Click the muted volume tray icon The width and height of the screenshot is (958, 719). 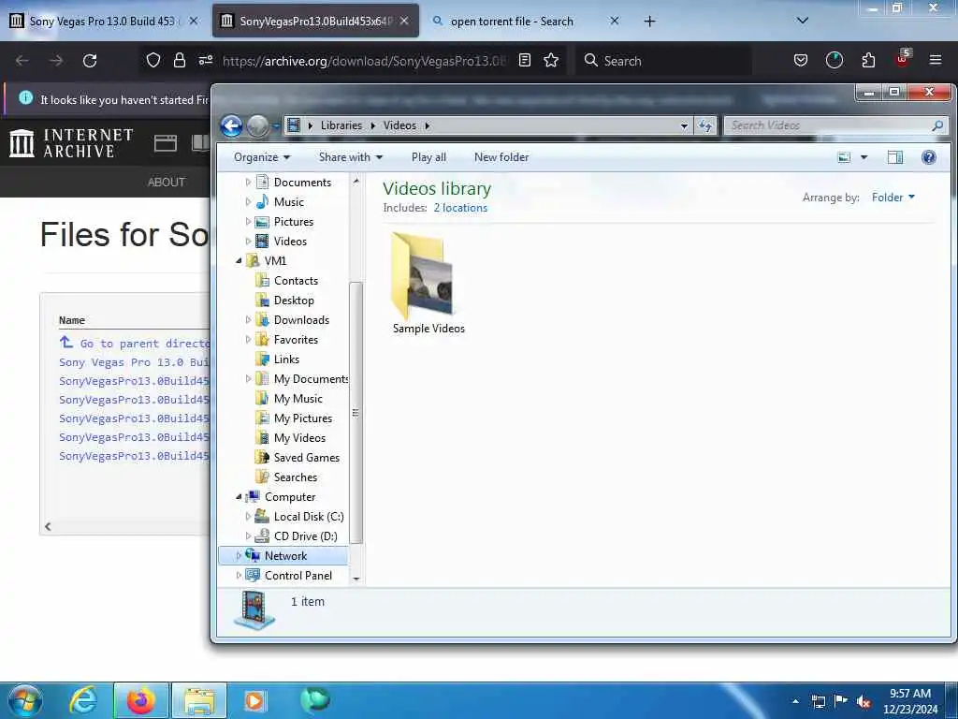click(x=863, y=702)
